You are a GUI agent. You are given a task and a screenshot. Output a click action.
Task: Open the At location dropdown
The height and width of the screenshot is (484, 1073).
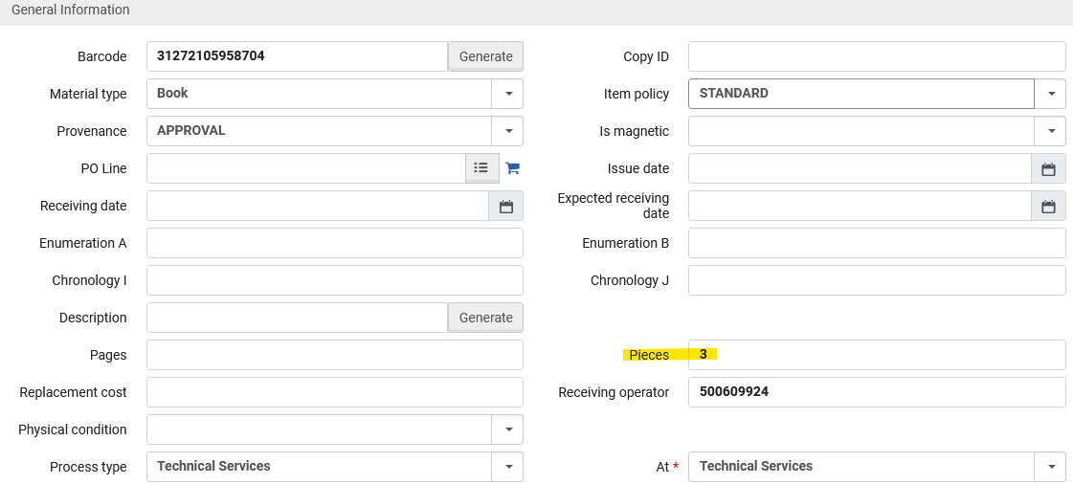tap(1050, 467)
